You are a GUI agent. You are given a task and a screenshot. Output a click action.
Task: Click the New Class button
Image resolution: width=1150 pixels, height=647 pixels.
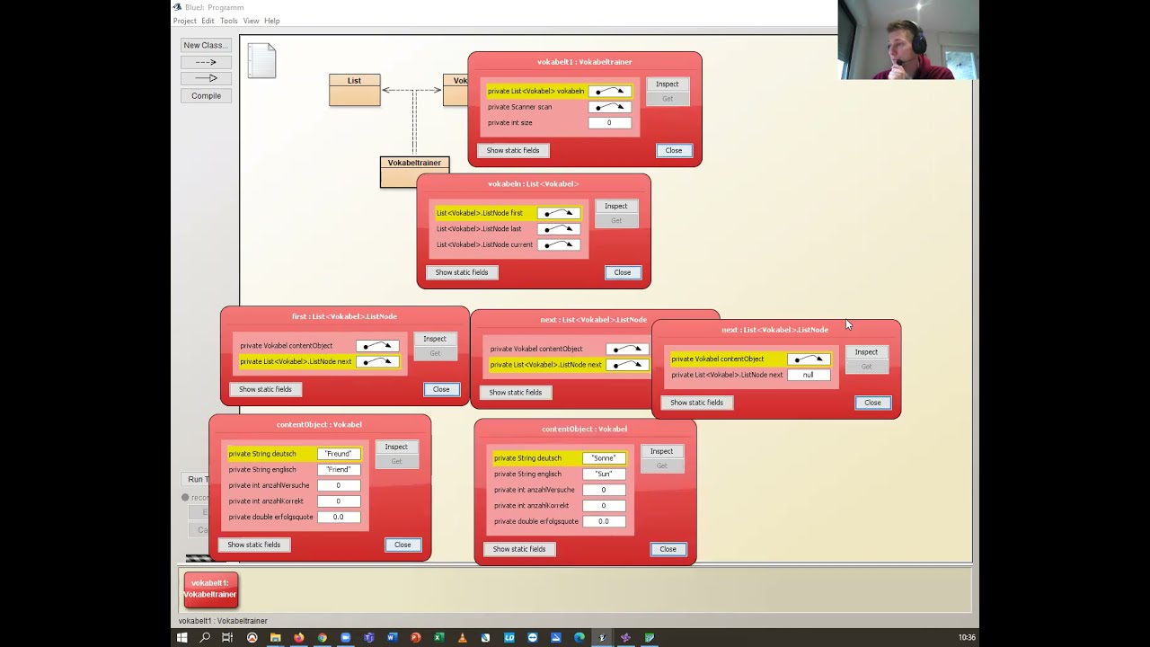pyautogui.click(x=206, y=45)
